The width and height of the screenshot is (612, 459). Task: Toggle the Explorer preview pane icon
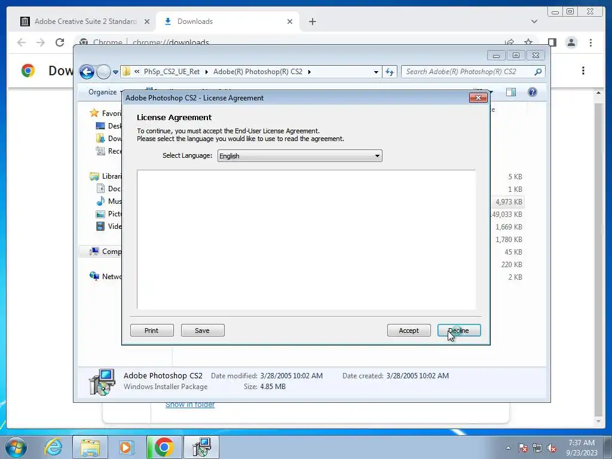pos(511,92)
